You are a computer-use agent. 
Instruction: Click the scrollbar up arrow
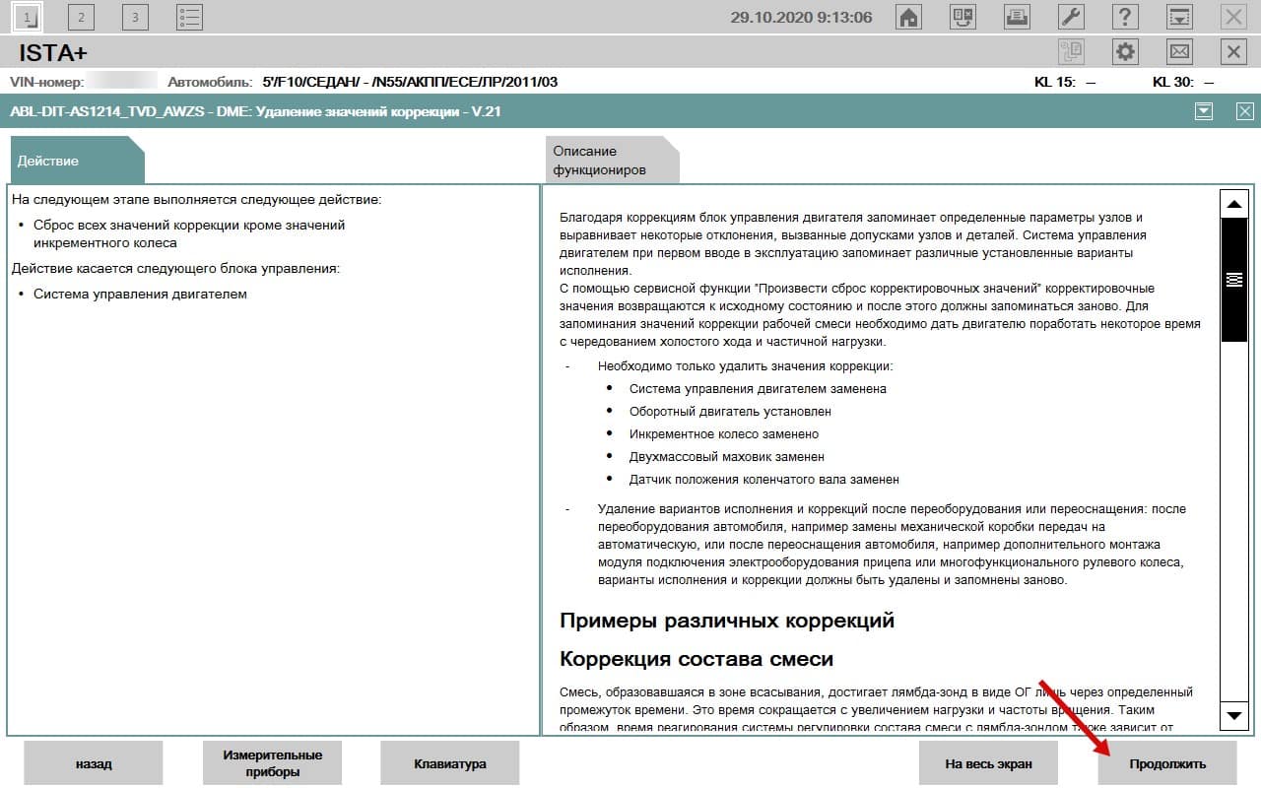1233,204
